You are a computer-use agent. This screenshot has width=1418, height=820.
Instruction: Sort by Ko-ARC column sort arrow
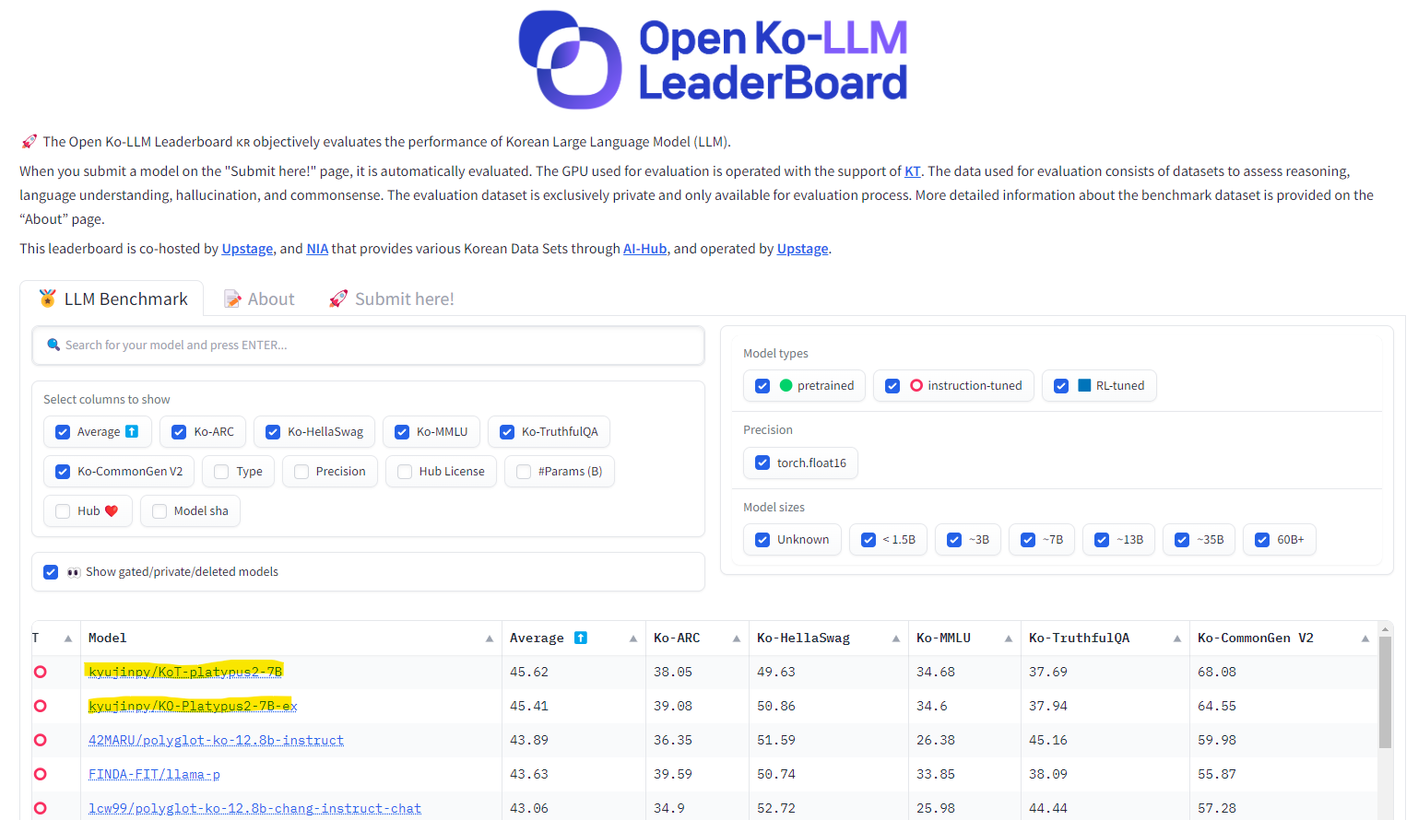(x=737, y=638)
